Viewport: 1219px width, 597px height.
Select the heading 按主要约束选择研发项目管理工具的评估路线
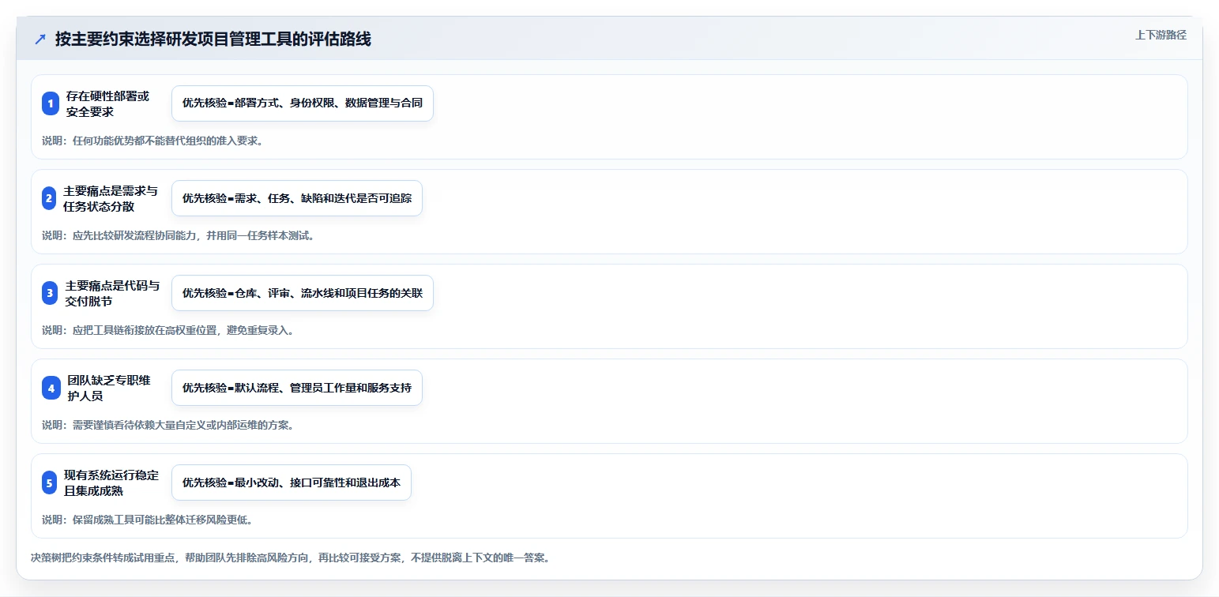213,39
